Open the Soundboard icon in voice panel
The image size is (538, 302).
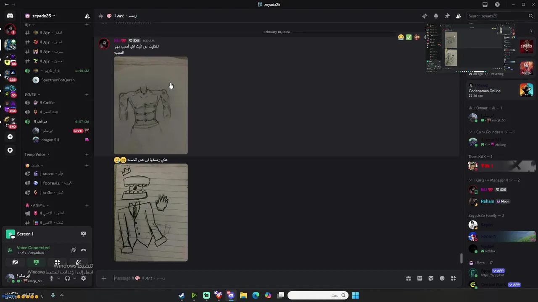78,262
